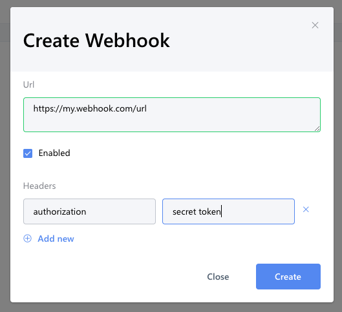The height and width of the screenshot is (312, 342).
Task: Focus the Url textarea field
Action: (172, 115)
